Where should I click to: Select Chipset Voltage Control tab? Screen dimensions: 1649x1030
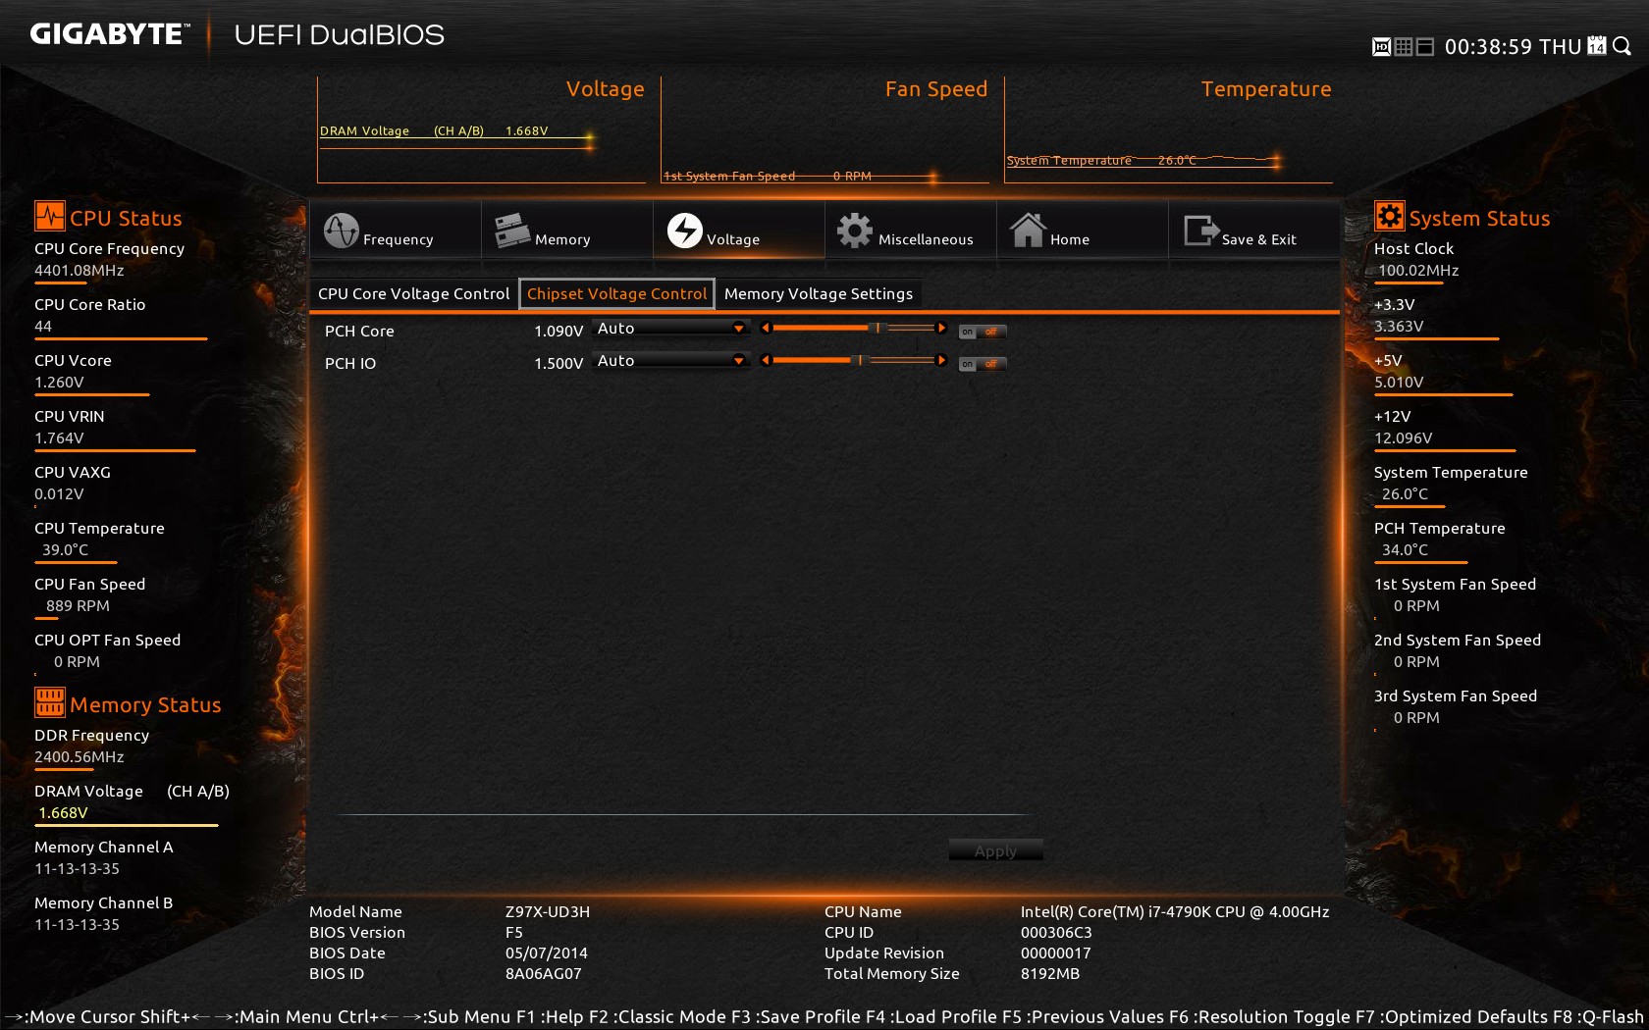616,293
